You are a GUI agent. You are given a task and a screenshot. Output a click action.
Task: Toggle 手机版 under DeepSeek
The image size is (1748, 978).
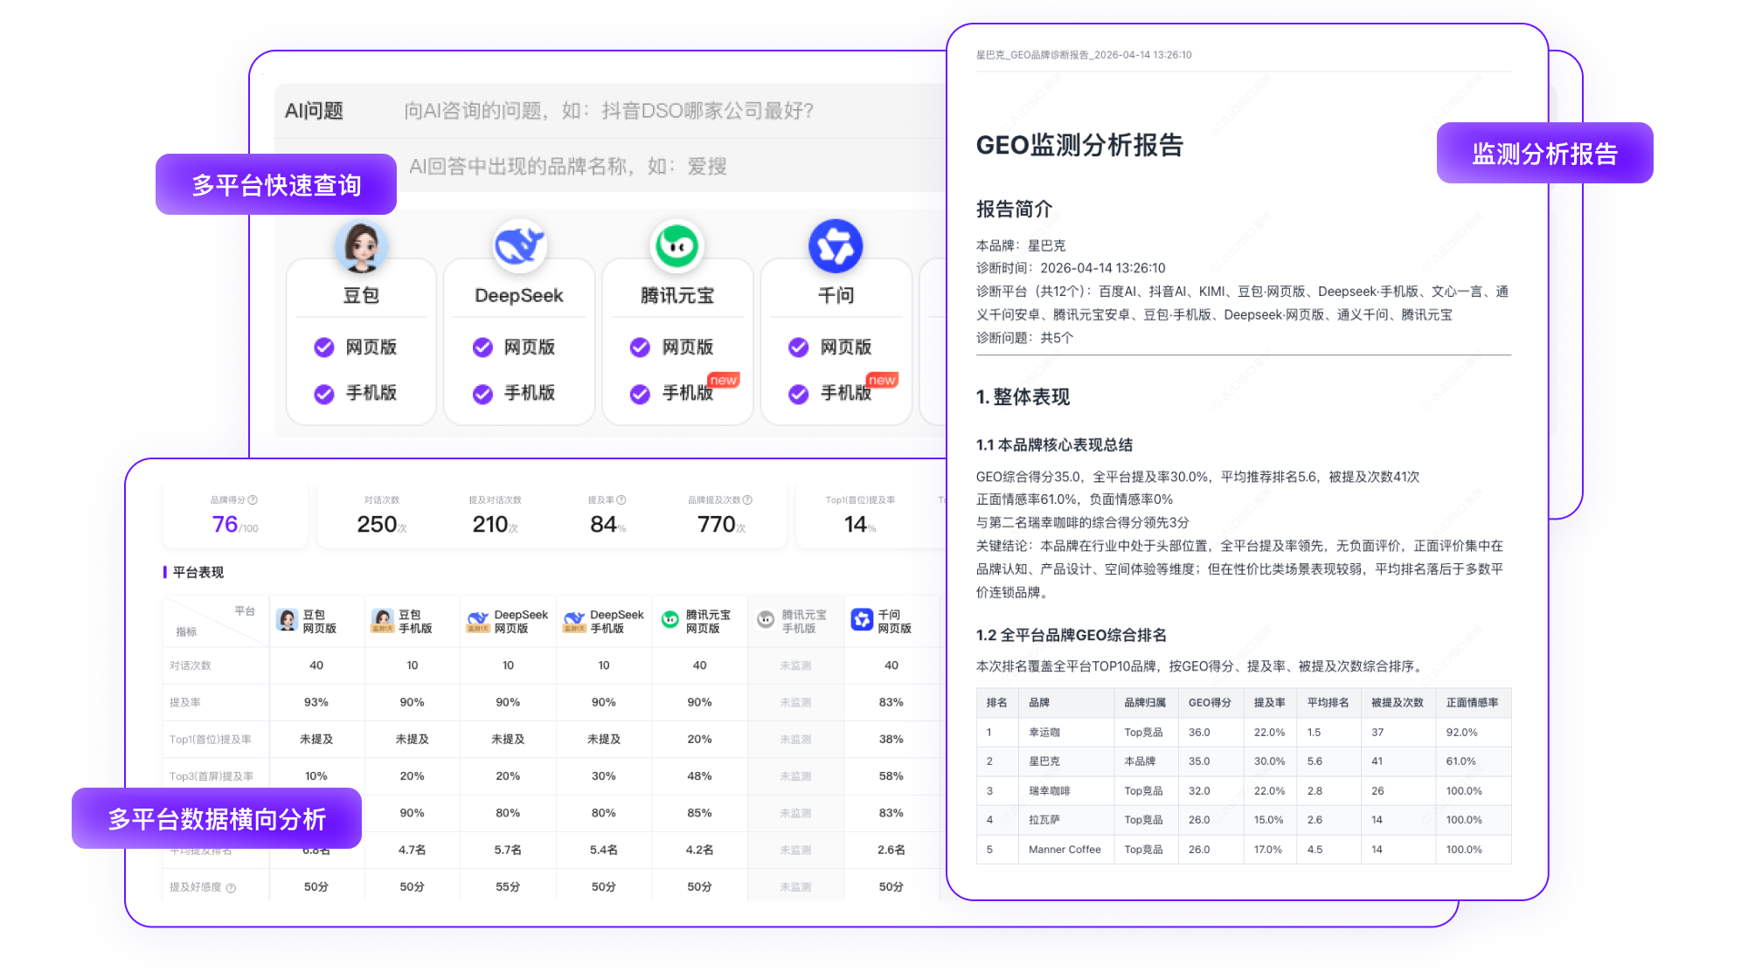coord(482,394)
